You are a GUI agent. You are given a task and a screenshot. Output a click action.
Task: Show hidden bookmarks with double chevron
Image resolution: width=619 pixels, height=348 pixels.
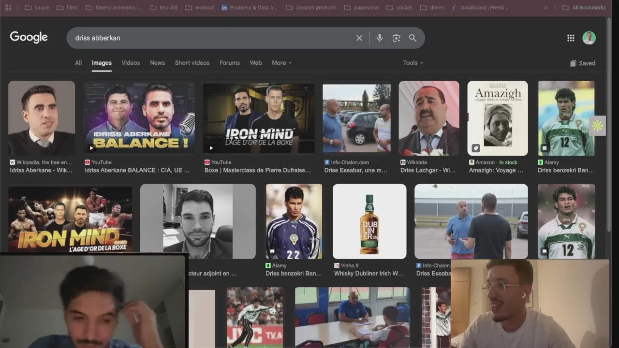[545, 8]
